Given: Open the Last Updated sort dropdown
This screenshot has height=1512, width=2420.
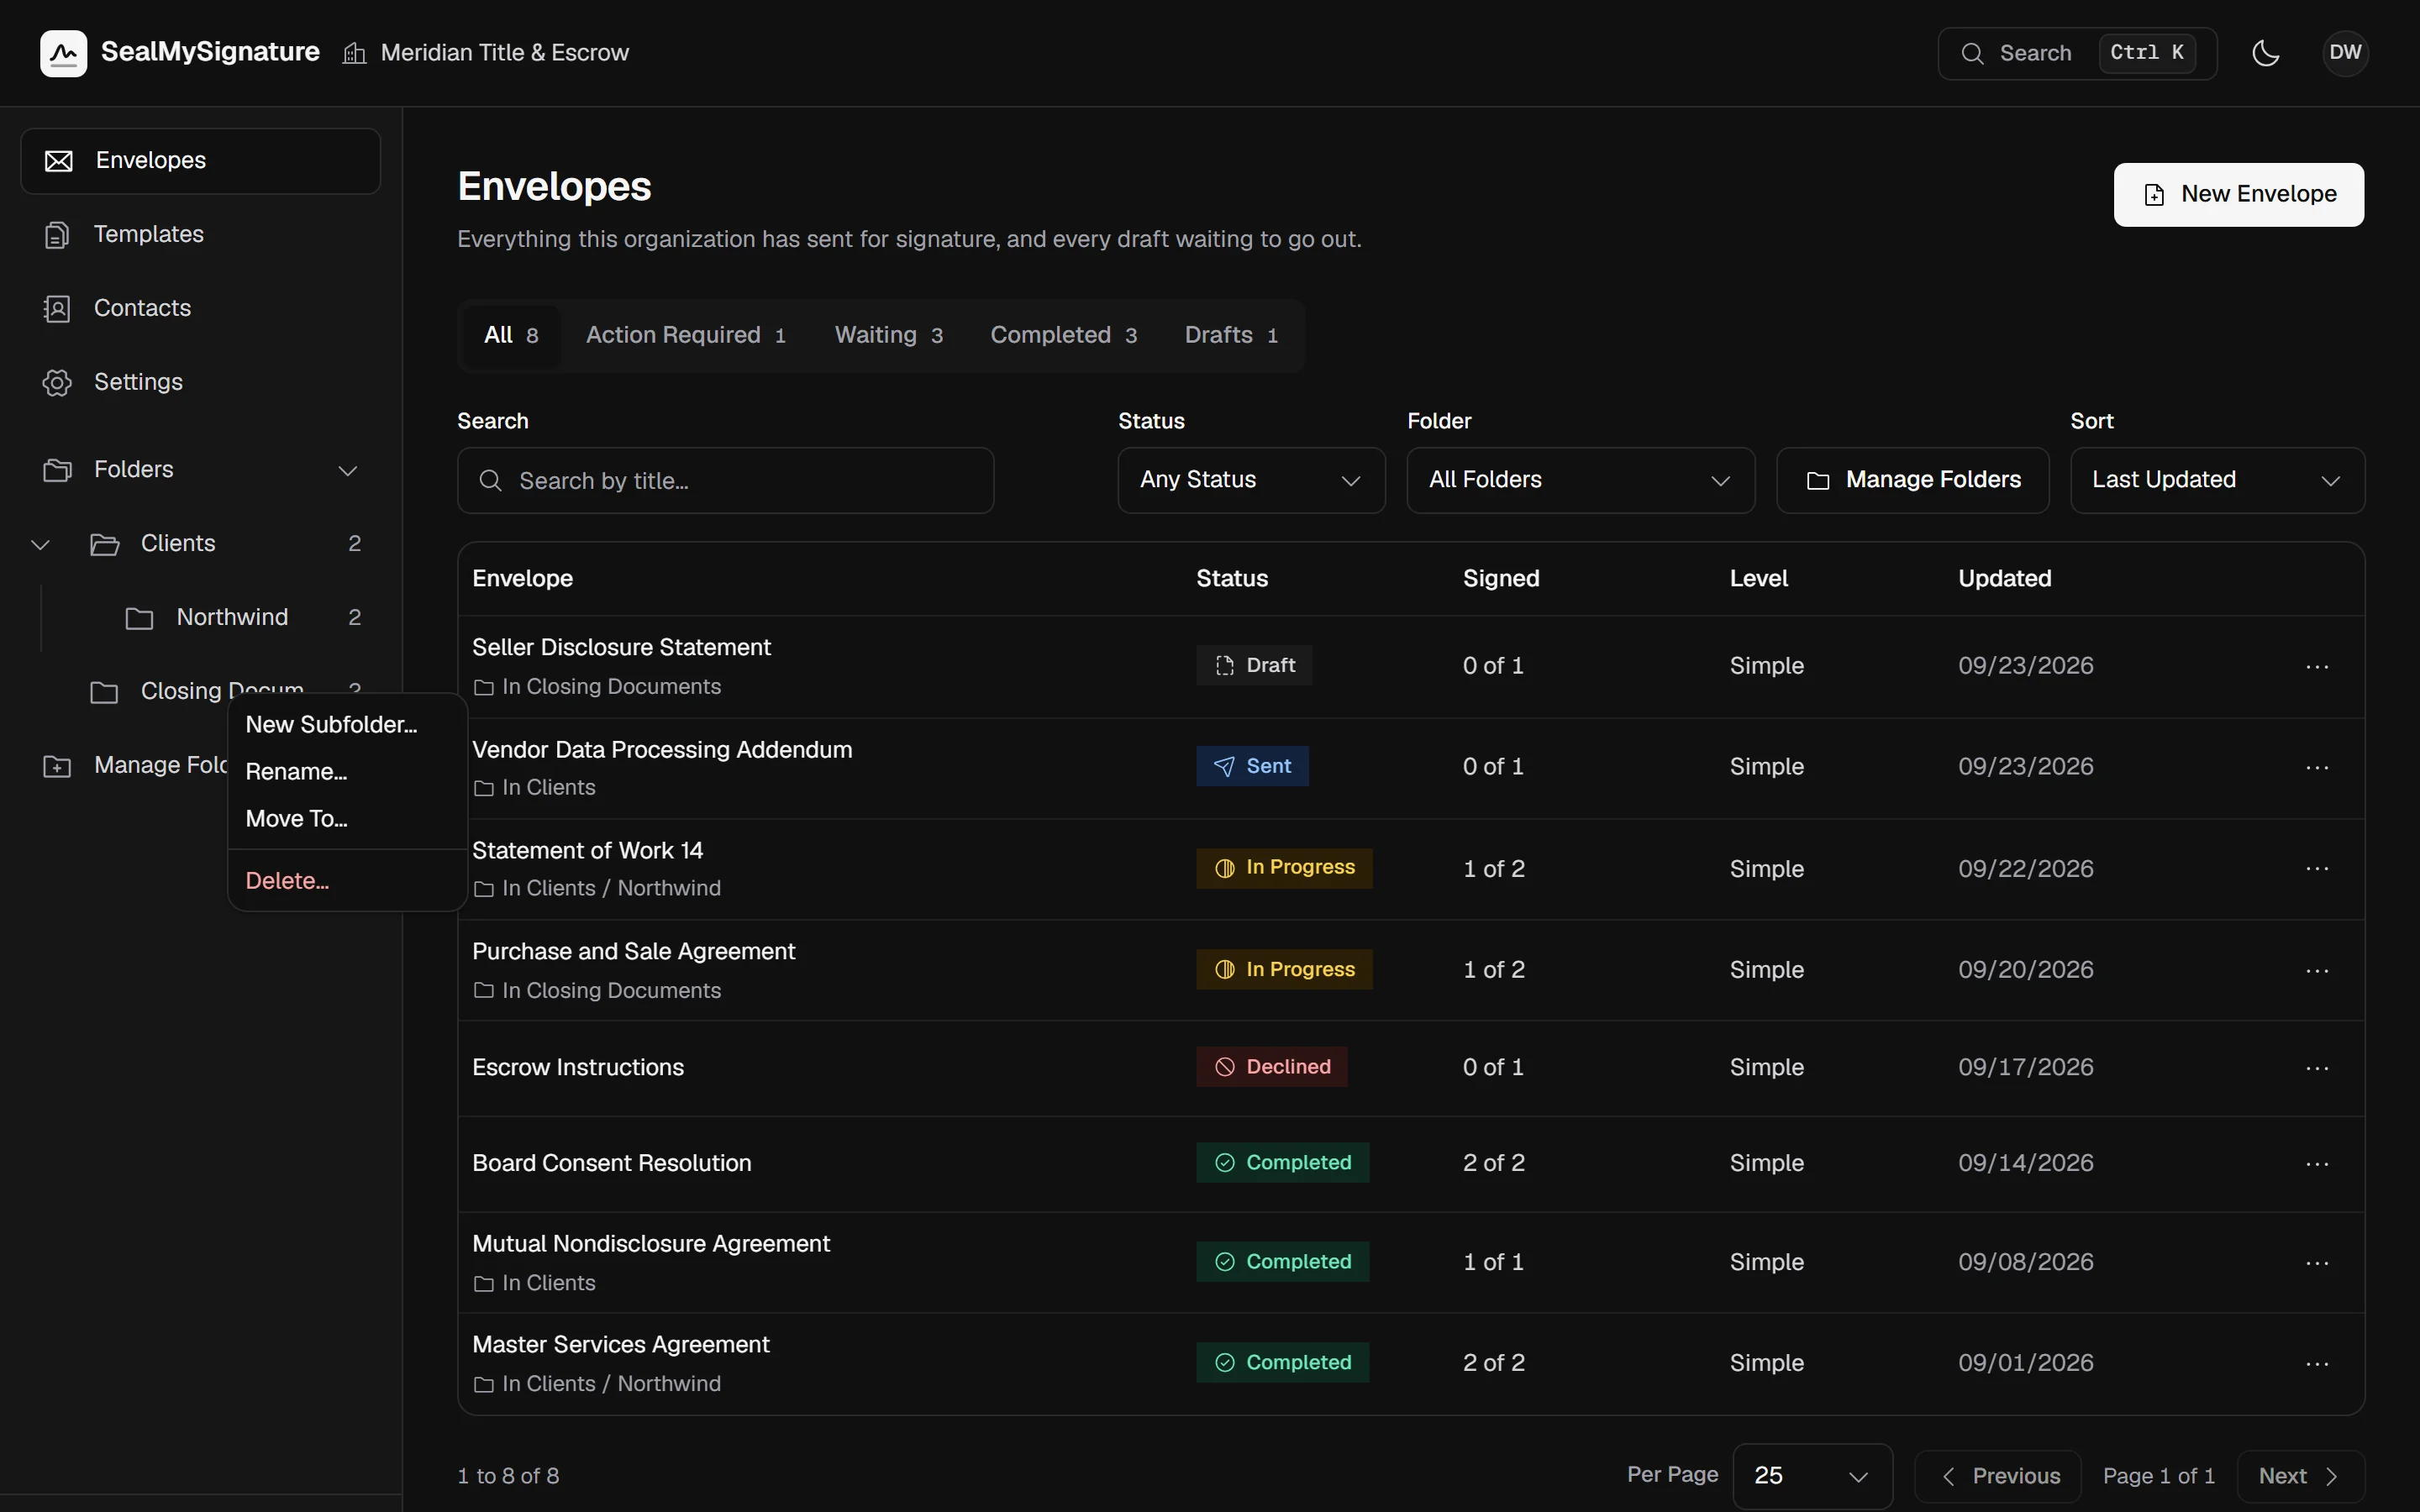Looking at the screenshot, I should (x=2217, y=480).
